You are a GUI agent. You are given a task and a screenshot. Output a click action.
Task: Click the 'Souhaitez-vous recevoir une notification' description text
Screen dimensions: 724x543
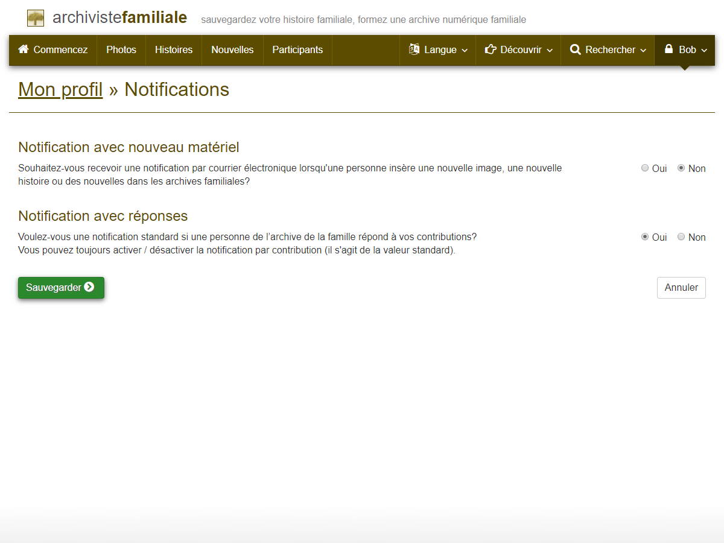pos(290,174)
